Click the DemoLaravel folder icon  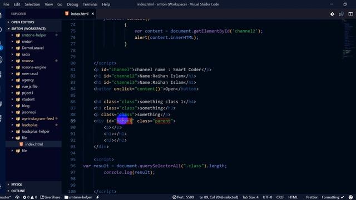pyautogui.click(x=18, y=48)
